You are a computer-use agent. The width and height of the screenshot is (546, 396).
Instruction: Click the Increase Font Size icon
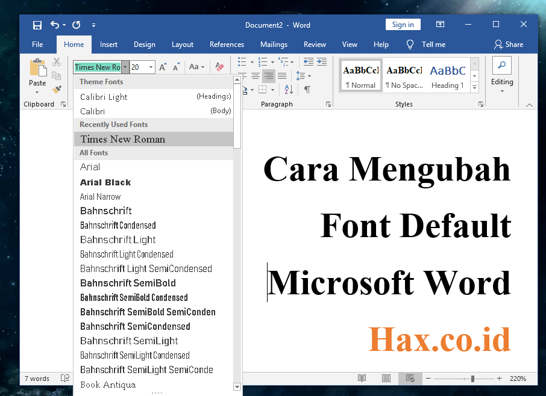pos(162,67)
